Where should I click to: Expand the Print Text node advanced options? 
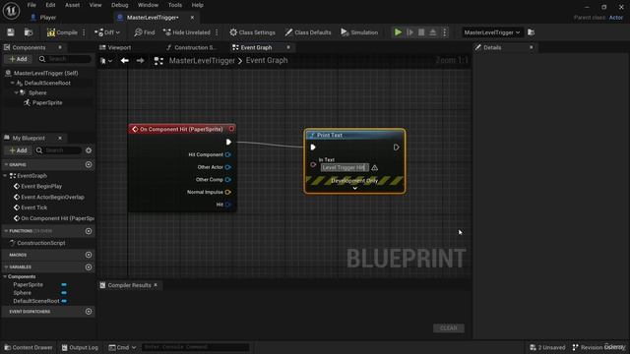point(354,188)
